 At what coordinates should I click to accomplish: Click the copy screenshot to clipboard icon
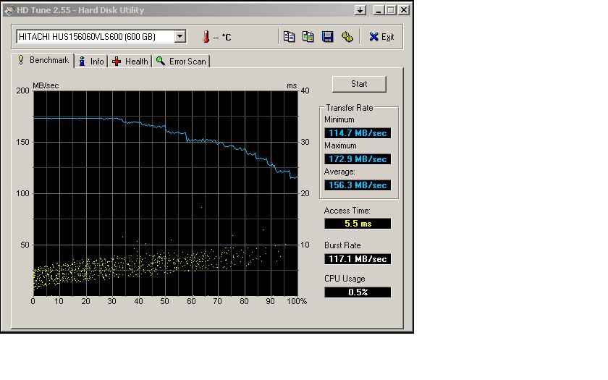click(308, 37)
